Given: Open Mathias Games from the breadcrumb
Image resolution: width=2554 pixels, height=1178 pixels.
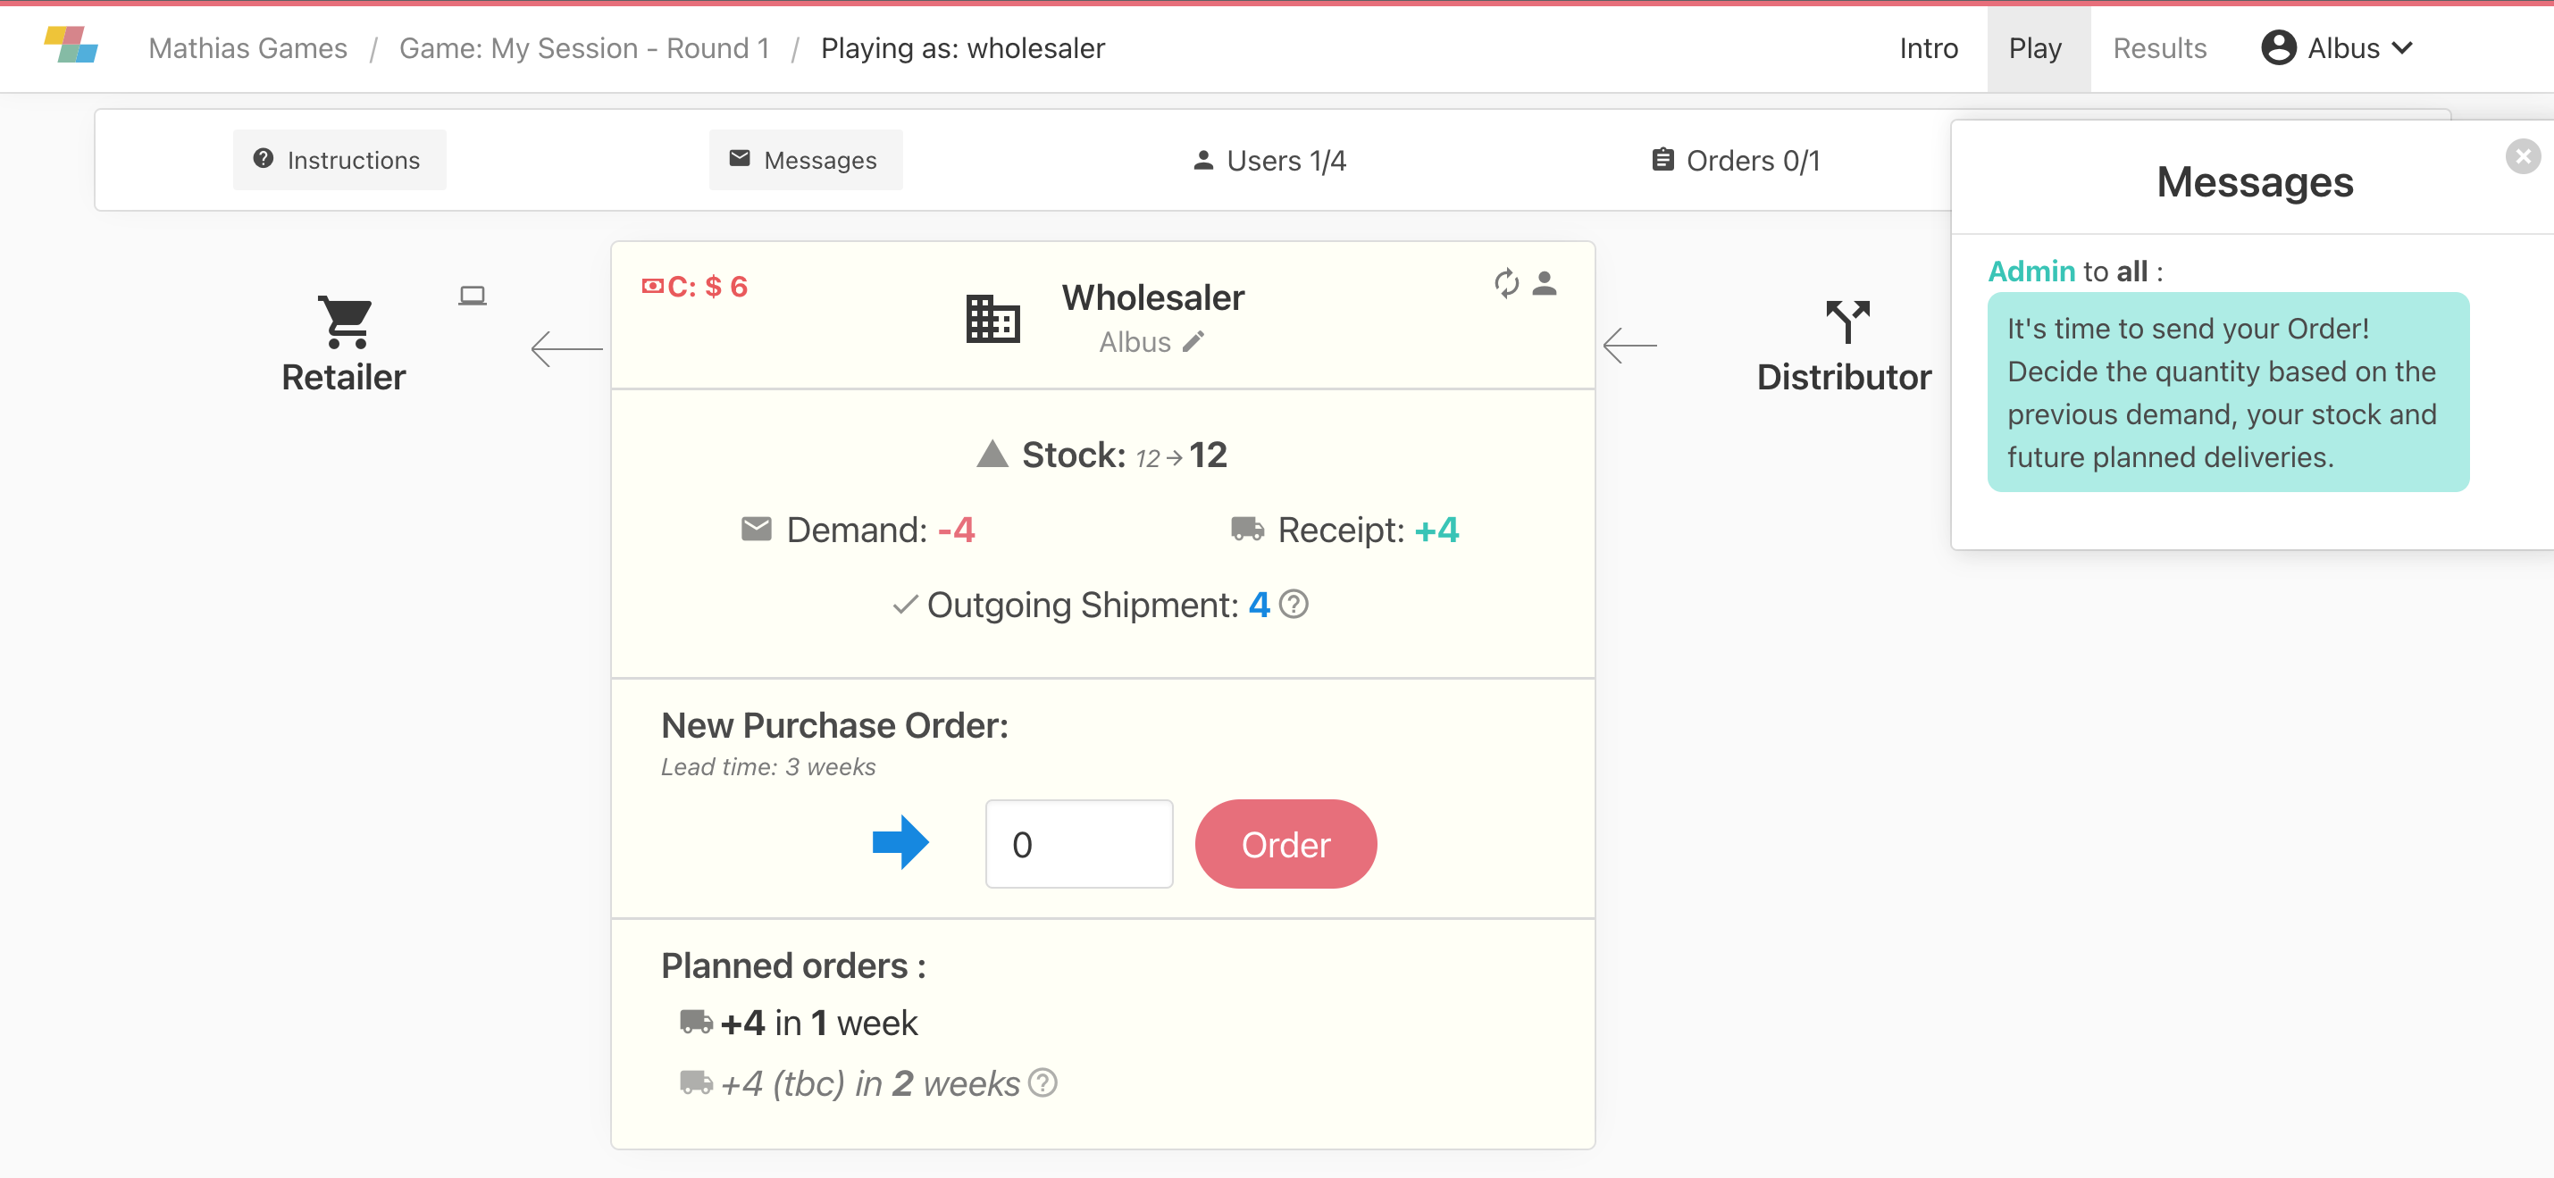Looking at the screenshot, I should (x=247, y=47).
